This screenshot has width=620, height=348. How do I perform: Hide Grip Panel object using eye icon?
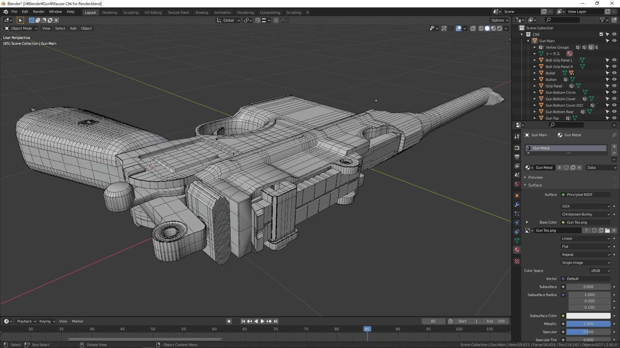click(x=614, y=86)
